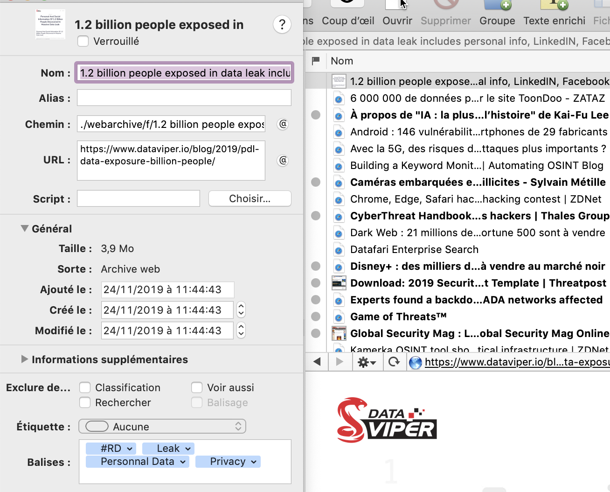Select the Chrome, Edge, Safari hac… row
Image resolution: width=610 pixels, height=492 pixels.
point(457,199)
